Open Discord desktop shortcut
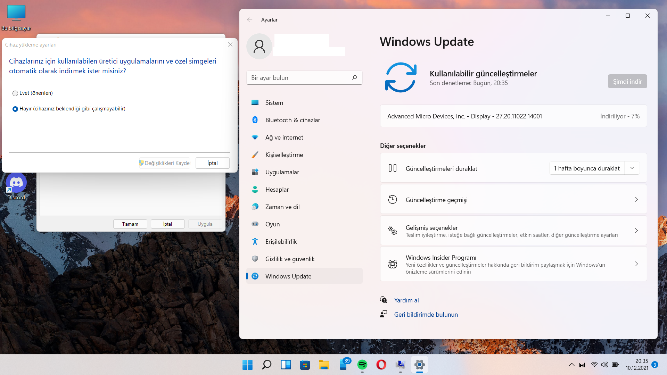This screenshot has height=375, width=667. pyautogui.click(x=16, y=183)
